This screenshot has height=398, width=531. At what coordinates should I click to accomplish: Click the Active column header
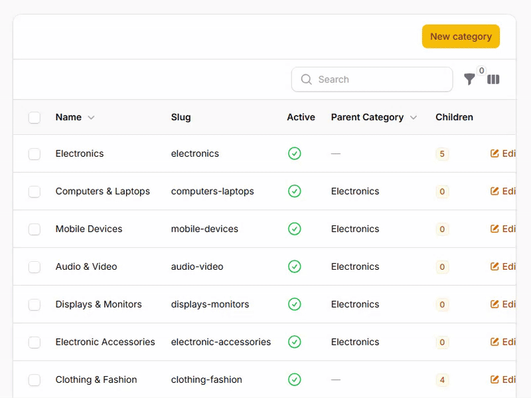(301, 118)
